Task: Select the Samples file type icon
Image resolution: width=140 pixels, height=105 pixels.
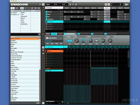Action: tap(39, 8)
